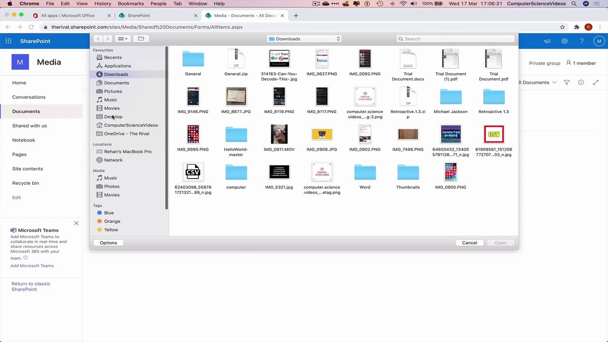Click the file dialog Search field
Viewport: 608px width, 342px height.
456,39
